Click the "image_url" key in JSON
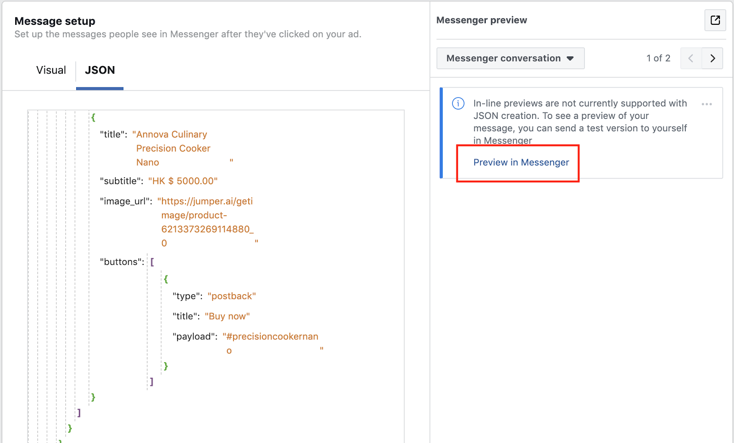 [126, 201]
